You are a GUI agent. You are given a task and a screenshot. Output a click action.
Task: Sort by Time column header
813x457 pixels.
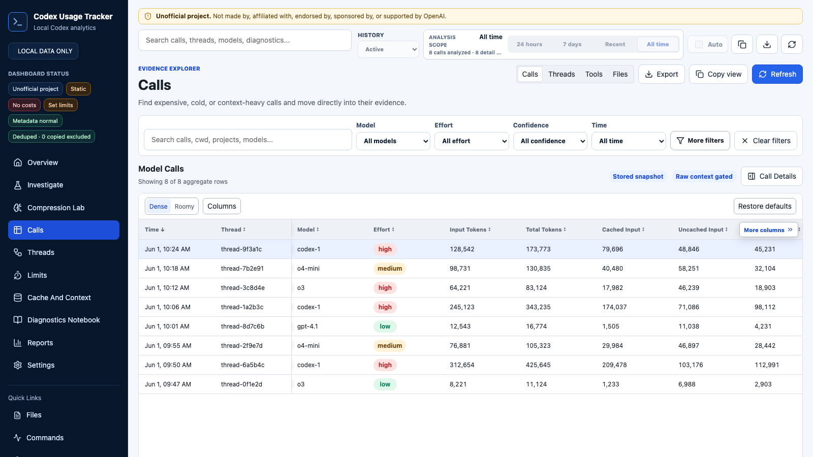[x=155, y=230]
